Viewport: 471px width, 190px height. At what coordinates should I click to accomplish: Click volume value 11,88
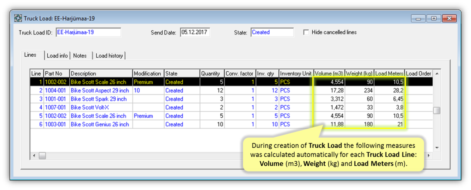329,124
